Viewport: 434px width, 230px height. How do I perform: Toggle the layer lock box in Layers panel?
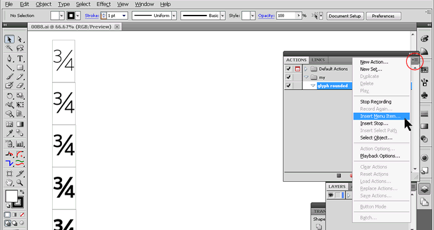pyautogui.click(x=337, y=195)
